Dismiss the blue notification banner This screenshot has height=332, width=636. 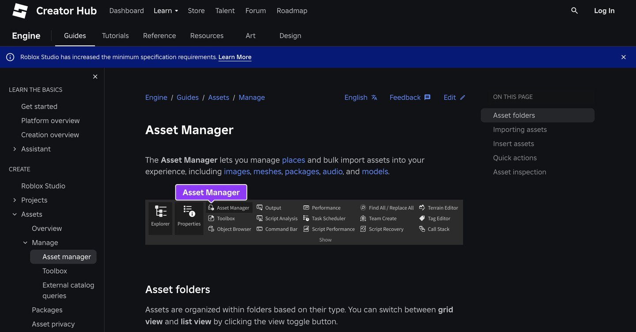click(x=624, y=57)
